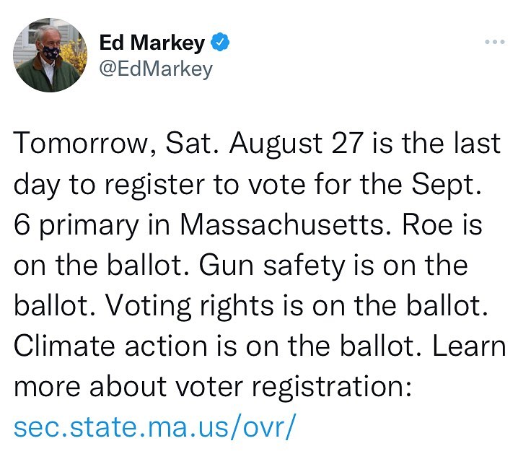Click the phrase "last day" in the tweet
Image resolution: width=518 pixels, height=459 pixels.
click(478, 143)
